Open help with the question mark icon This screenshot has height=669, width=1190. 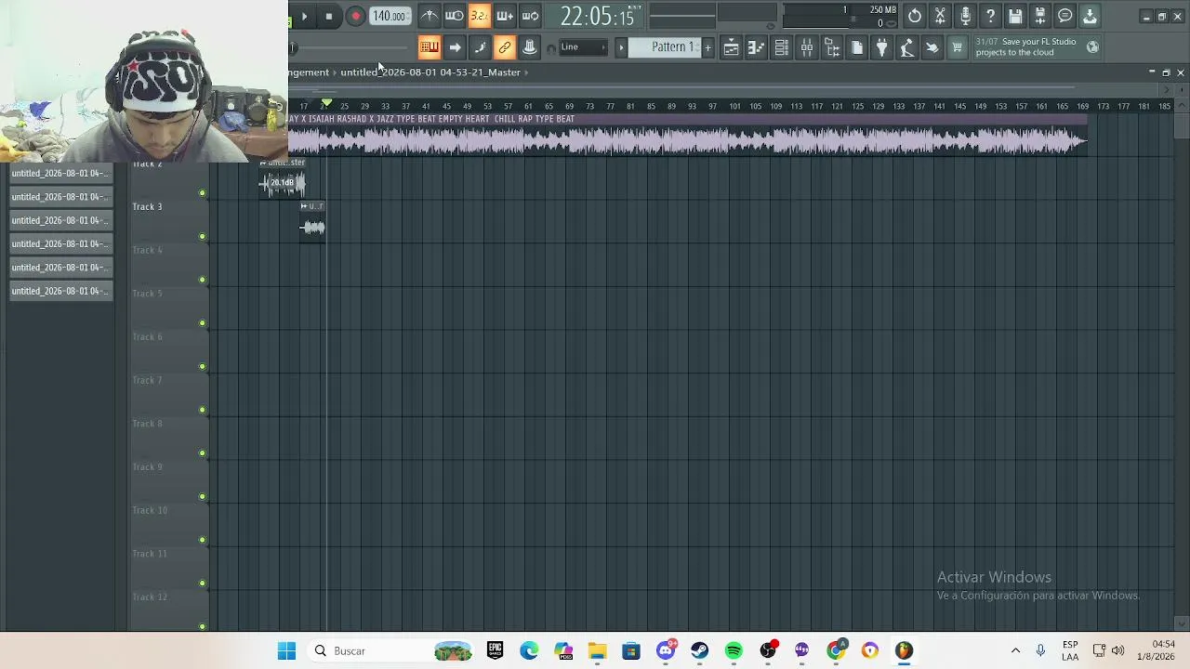(x=990, y=16)
